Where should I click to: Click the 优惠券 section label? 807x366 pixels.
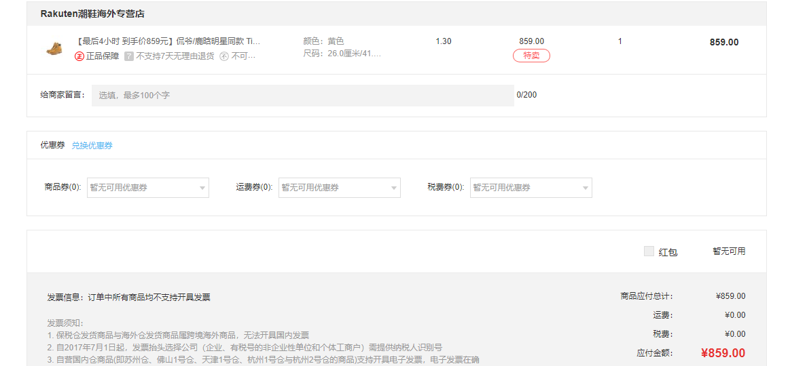(x=52, y=146)
